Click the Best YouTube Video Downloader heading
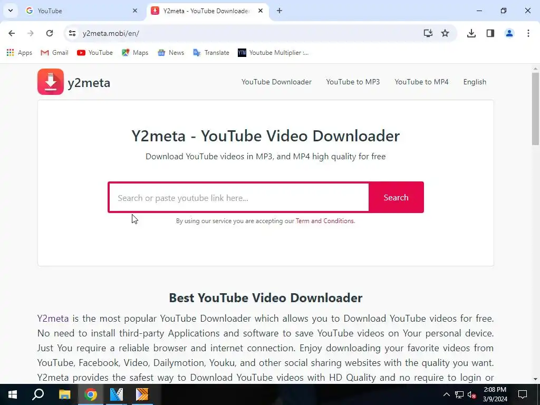The width and height of the screenshot is (540, 405). pyautogui.click(x=266, y=298)
